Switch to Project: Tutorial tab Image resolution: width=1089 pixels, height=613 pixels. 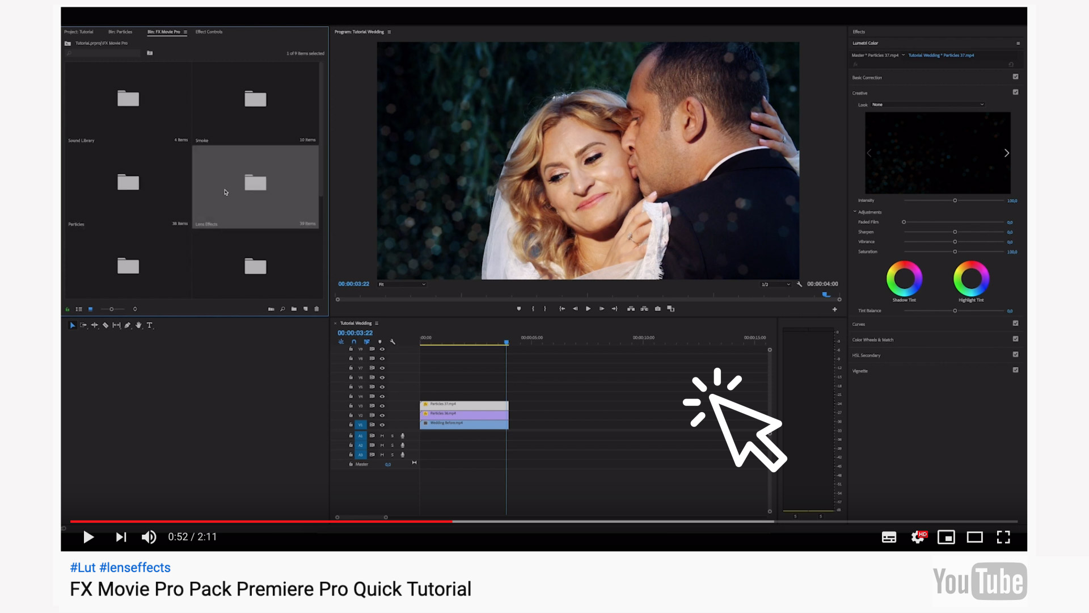(79, 32)
